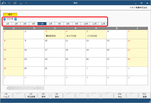Image resolution: width=151 pixels, height=103 pixels.
Task: Select Saturday cell for day 14
Action: (x=137, y=44)
